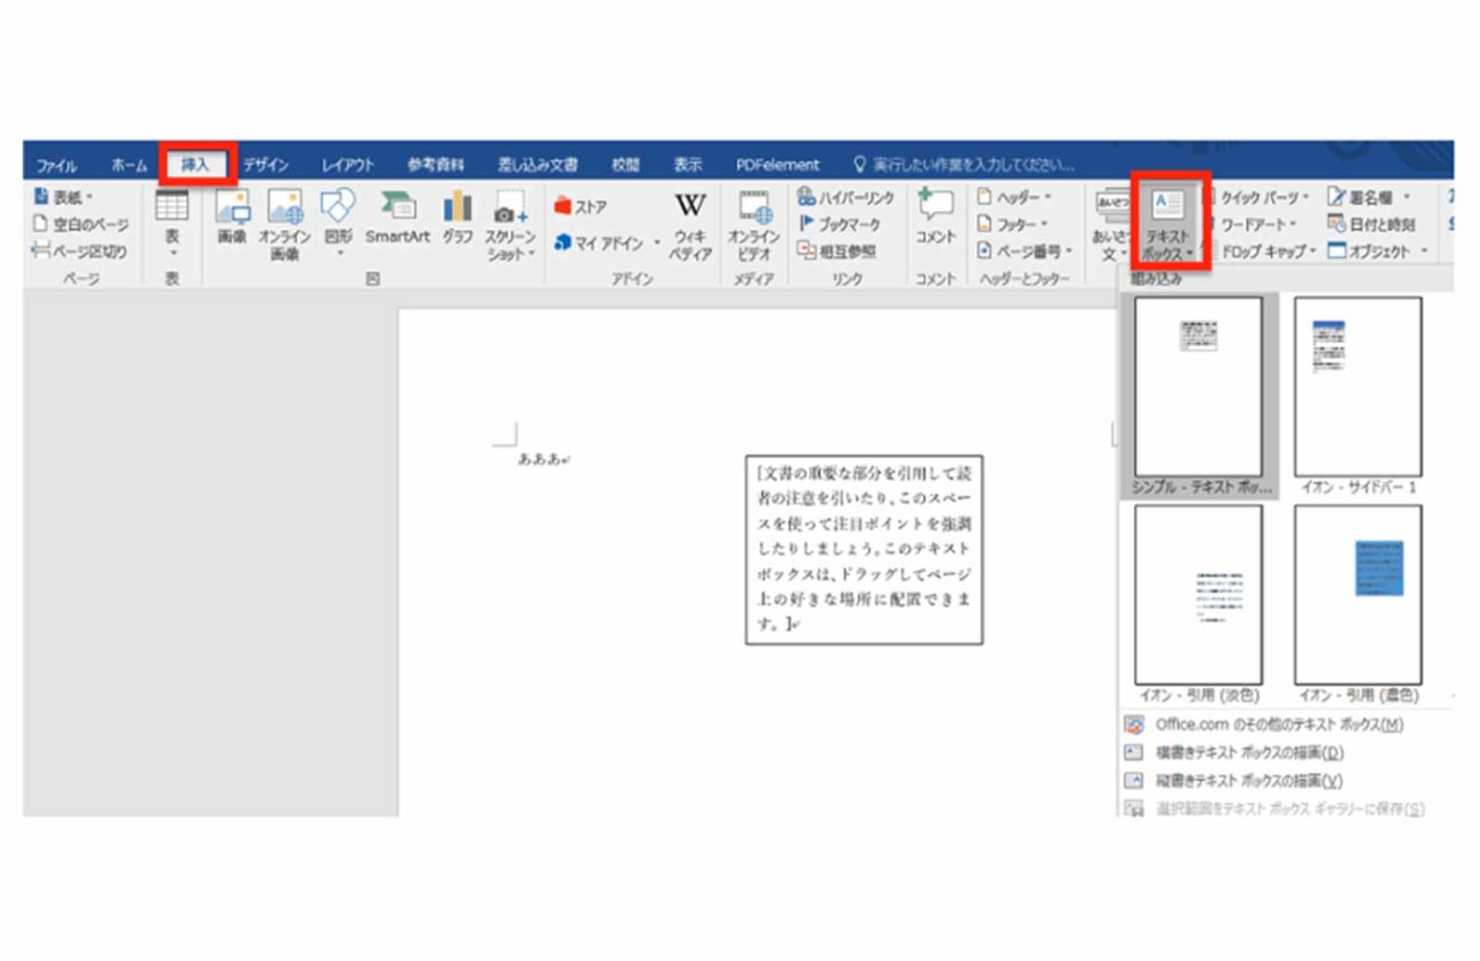Switch to the デザイン tab
Screen dimensions: 1480x961
click(266, 165)
